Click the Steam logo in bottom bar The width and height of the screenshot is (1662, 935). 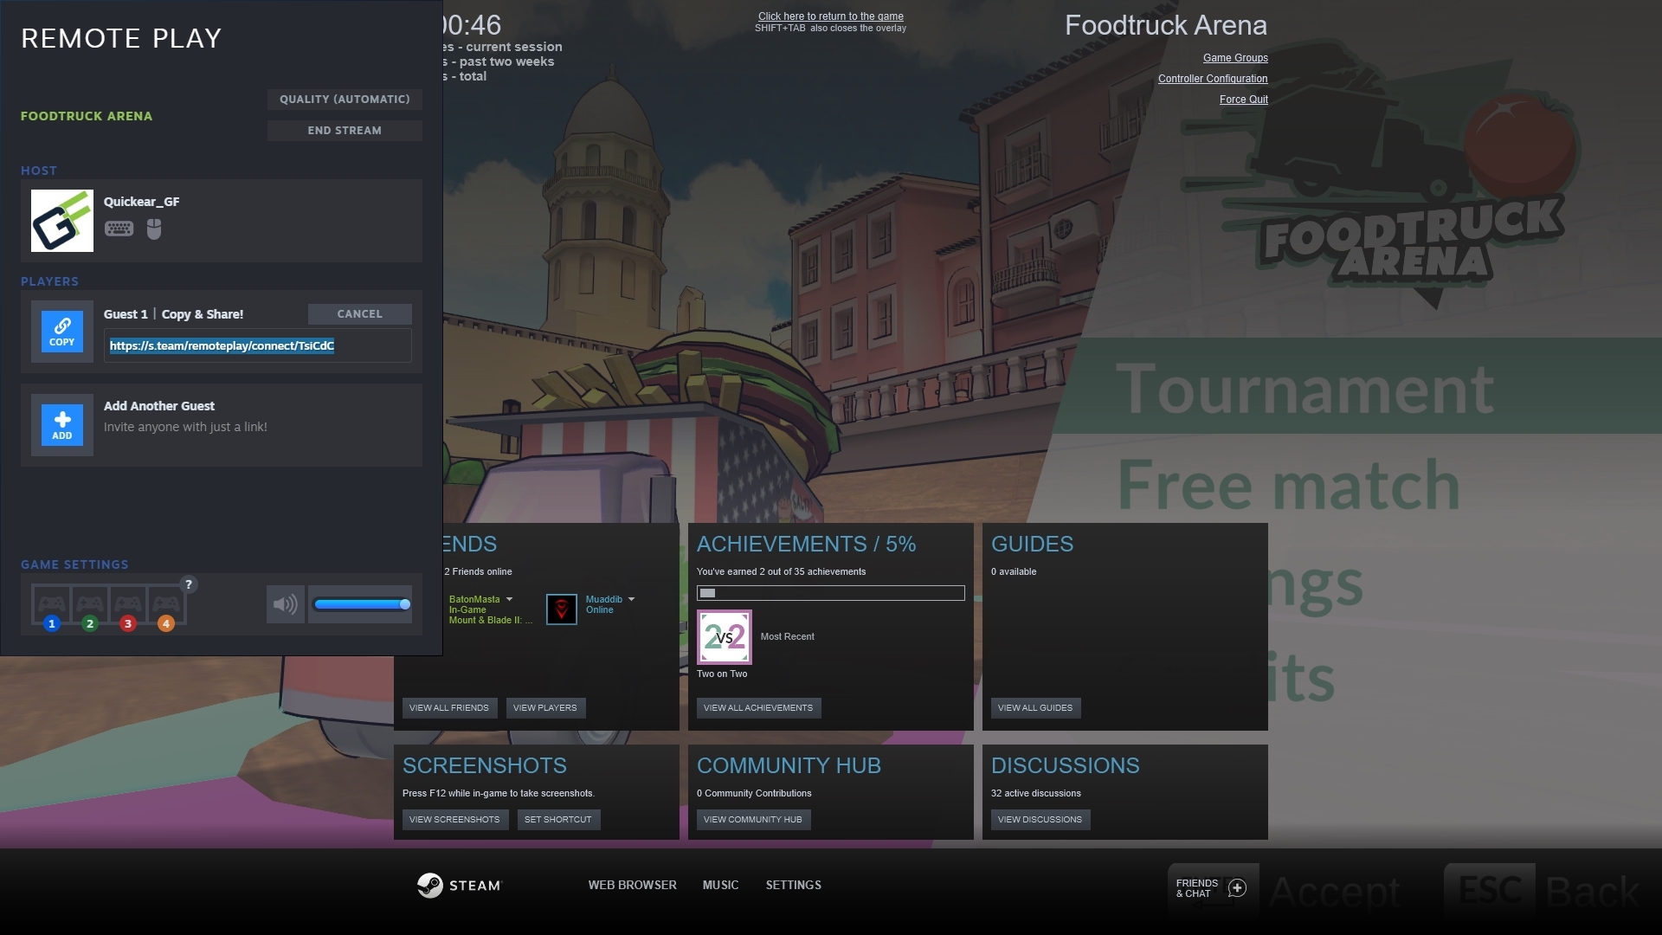coord(459,885)
